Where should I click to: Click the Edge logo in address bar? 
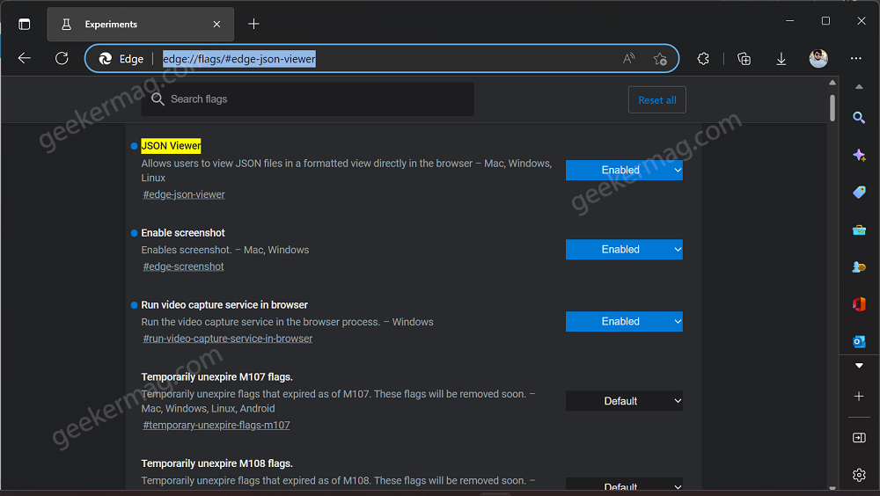pos(105,58)
